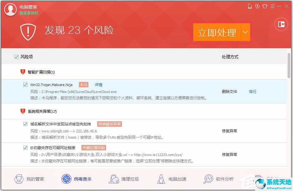Viewport: 293px width, 191px height.
Task: Open the shield security message icon
Action: pyautogui.click(x=257, y=6)
